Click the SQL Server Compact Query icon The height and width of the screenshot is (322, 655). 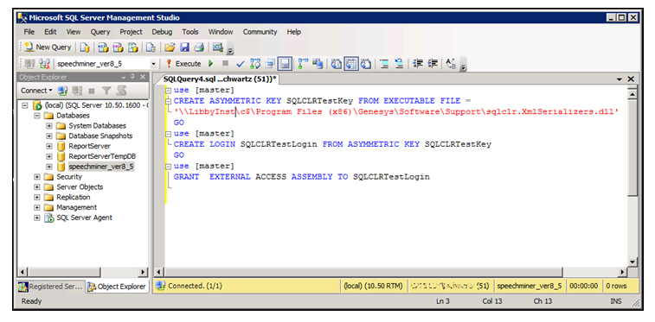(x=151, y=47)
